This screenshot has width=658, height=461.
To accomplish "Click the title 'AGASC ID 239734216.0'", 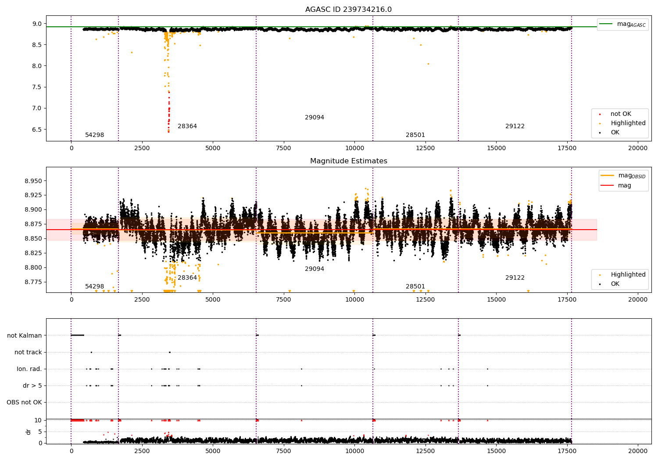I will click(x=348, y=10).
